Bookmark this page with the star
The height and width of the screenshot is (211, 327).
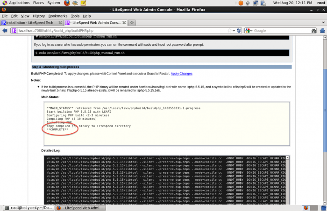tap(230, 31)
